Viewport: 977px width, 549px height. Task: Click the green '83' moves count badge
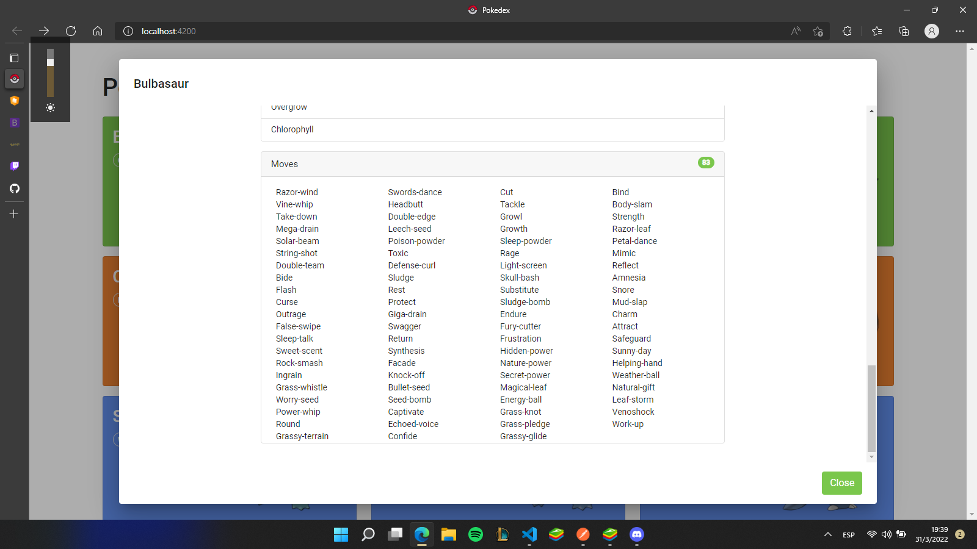coord(706,163)
